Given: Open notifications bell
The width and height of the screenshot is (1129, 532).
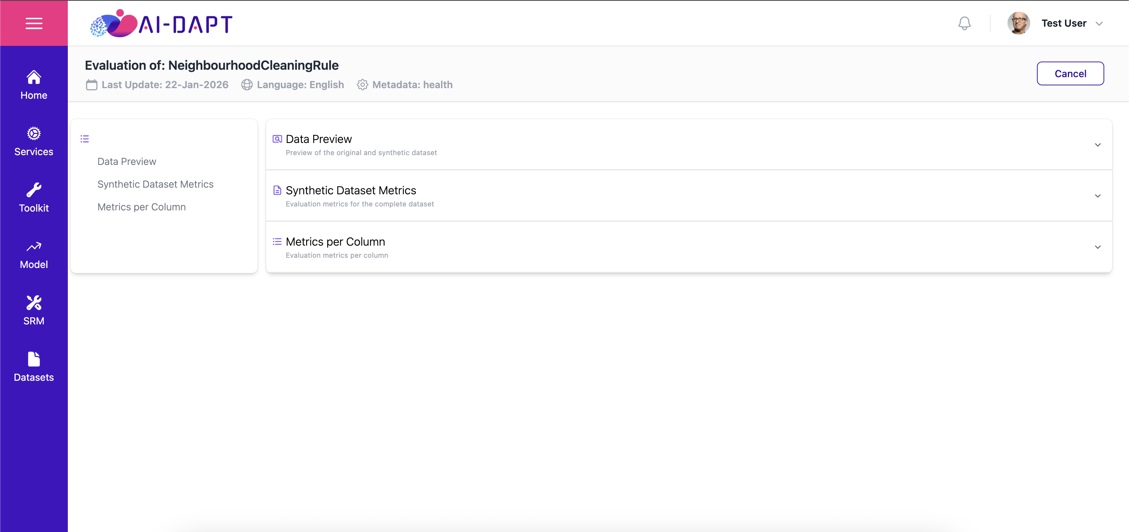Looking at the screenshot, I should pyautogui.click(x=964, y=23).
